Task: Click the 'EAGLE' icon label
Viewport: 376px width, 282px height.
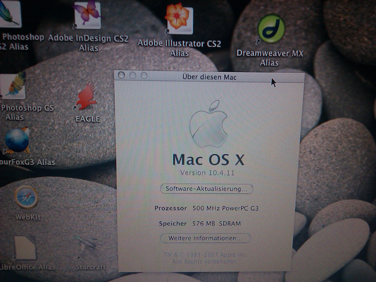Action: coord(87,119)
